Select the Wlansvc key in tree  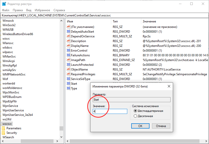tap(8, 43)
